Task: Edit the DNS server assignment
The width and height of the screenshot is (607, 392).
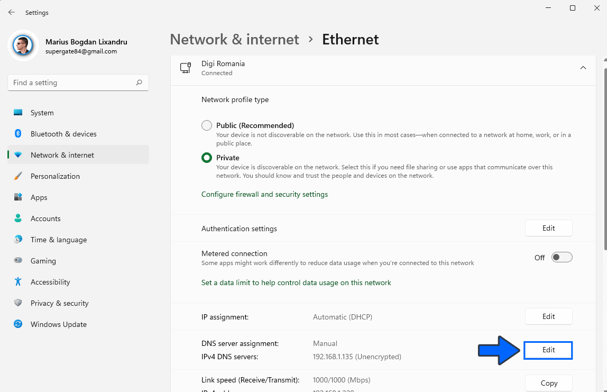Action: (x=548, y=350)
